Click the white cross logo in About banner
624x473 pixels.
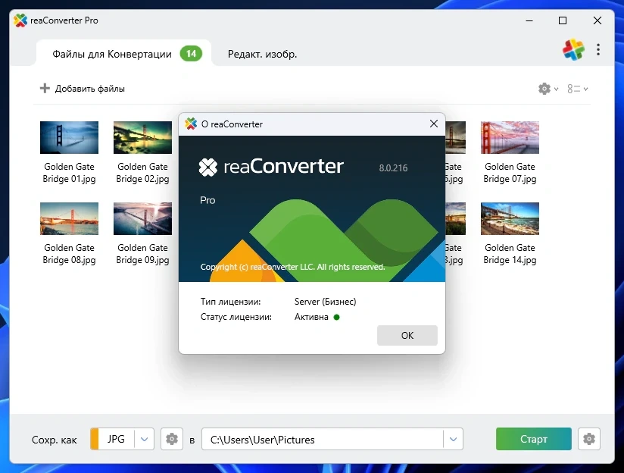(208, 167)
